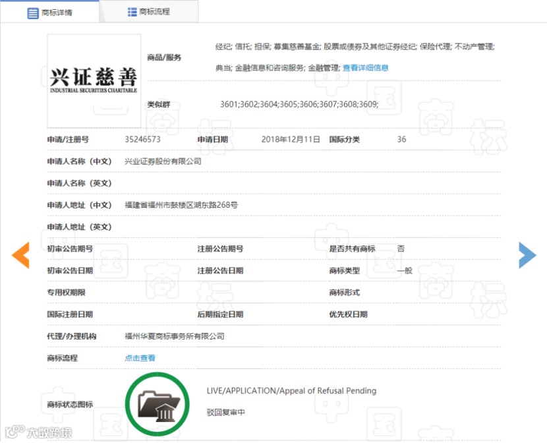Click the 商标形式 label
The image size is (547, 443).
click(x=345, y=292)
